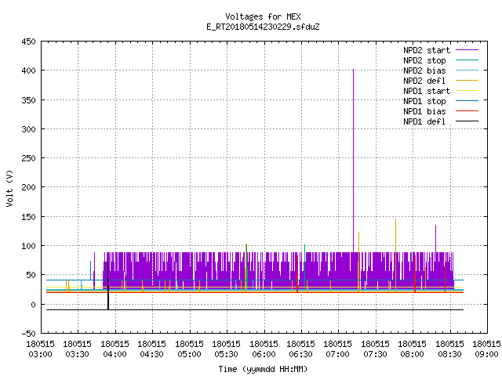Click the x-axis label "Time (yymmdd HH:MM)"
This screenshot has width=502, height=376.
coord(263,369)
